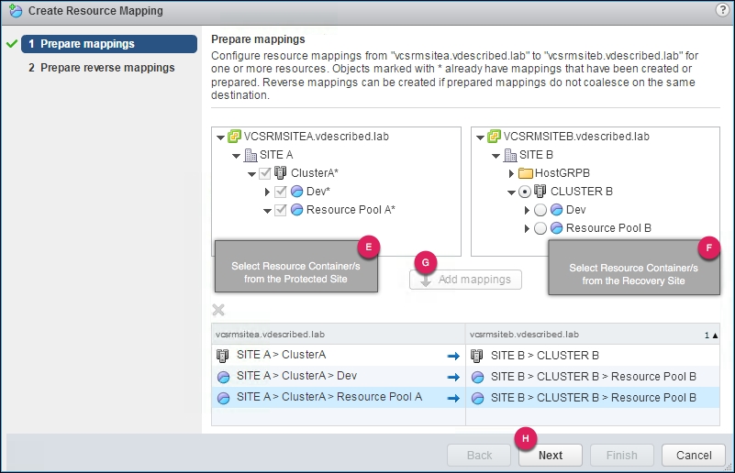This screenshot has width=735, height=473.
Task: Select SITE A > ClusterA > Resource Pool A row
Action: coord(465,398)
